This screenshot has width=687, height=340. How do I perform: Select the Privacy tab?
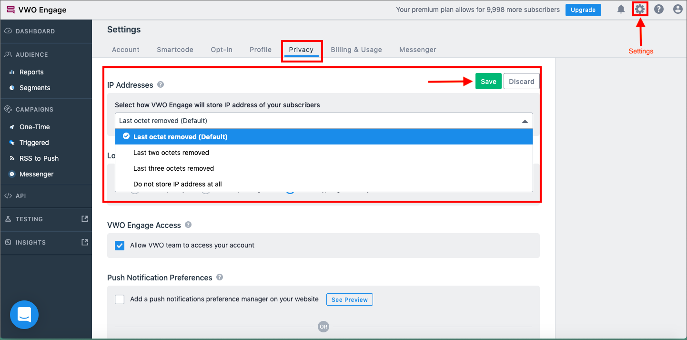pyautogui.click(x=301, y=50)
